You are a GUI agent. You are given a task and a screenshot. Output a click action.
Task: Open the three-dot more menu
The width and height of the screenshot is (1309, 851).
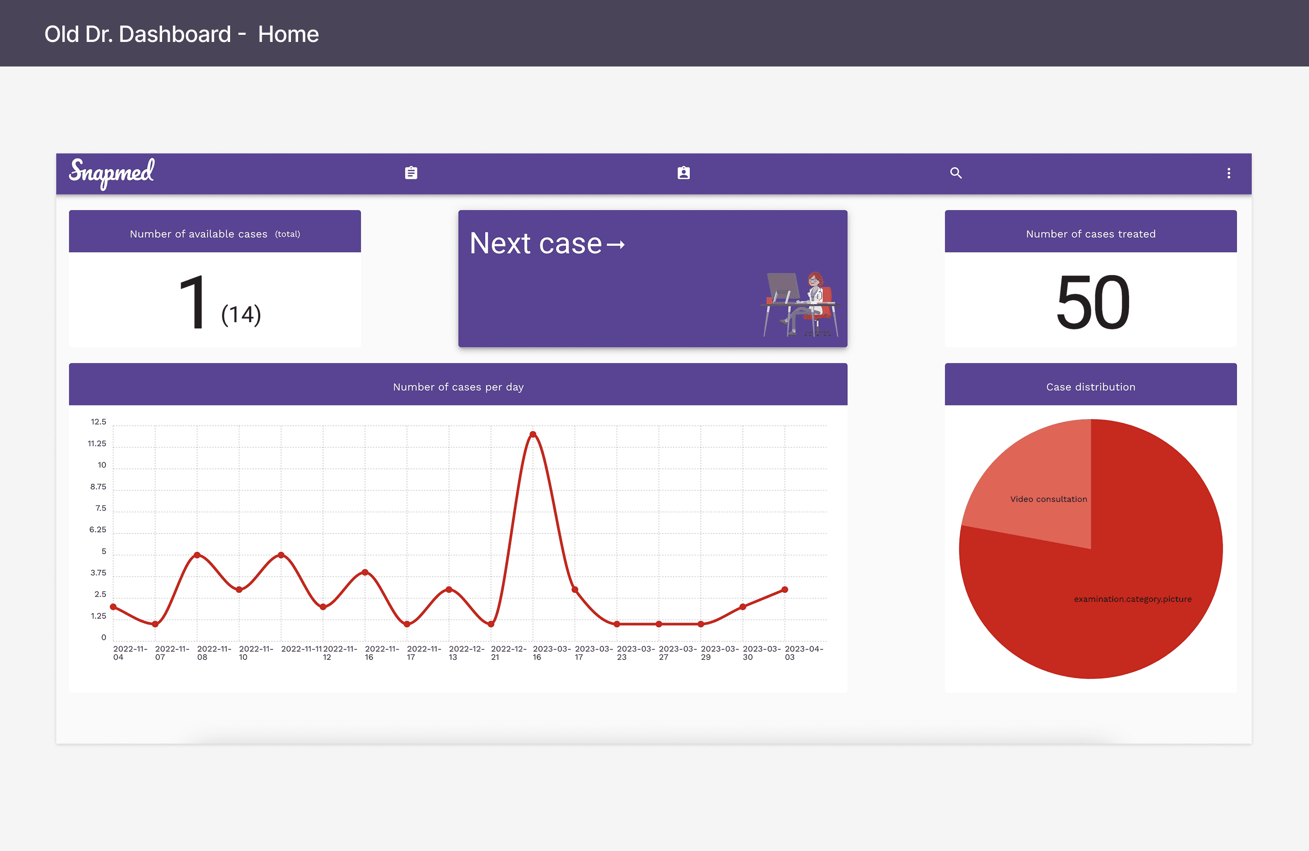point(1228,173)
